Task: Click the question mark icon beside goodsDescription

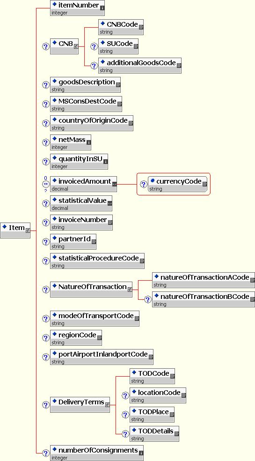Action: [45, 85]
